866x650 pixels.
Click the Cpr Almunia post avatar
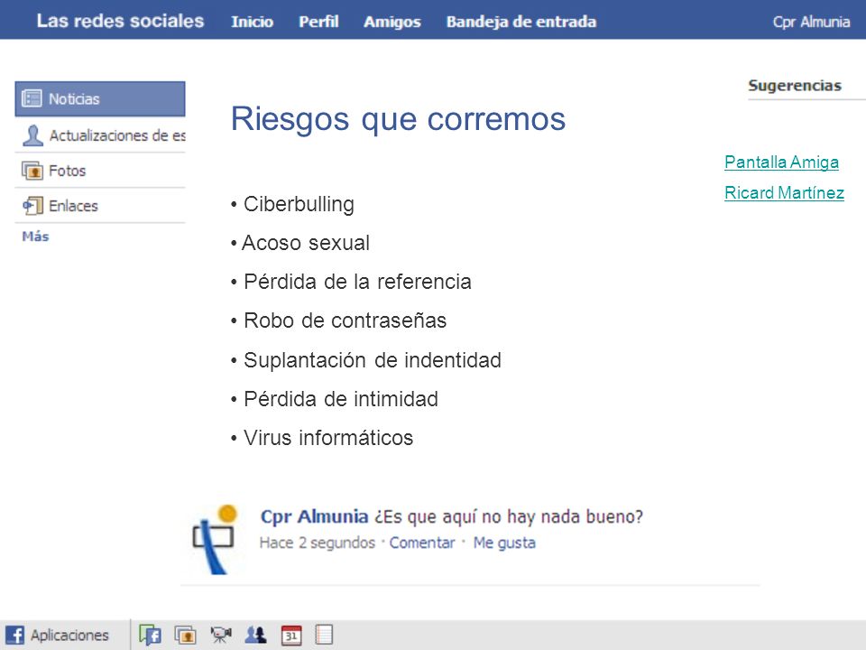click(215, 539)
